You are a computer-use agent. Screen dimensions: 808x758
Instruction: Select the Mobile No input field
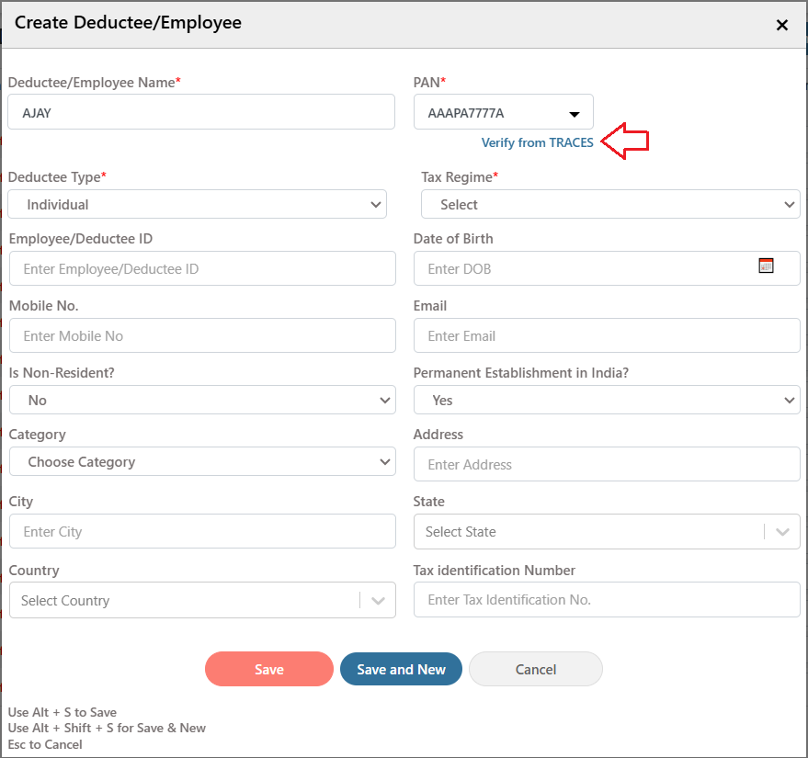point(202,335)
